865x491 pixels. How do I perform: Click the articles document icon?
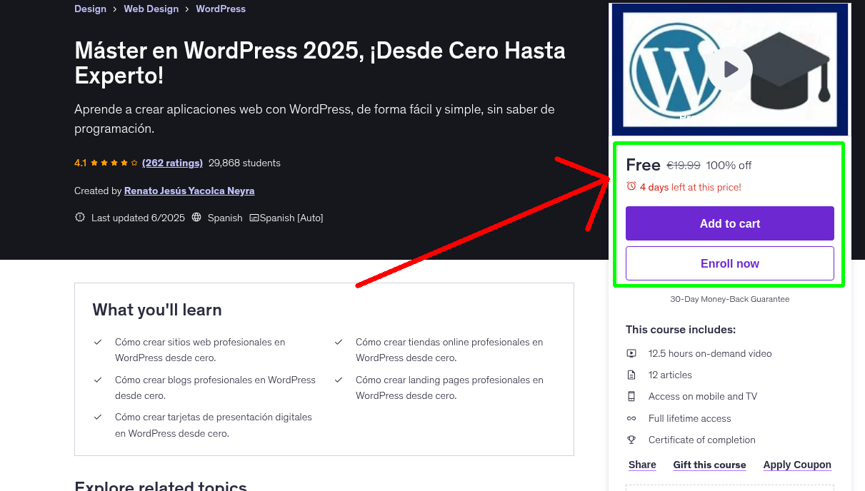point(631,375)
